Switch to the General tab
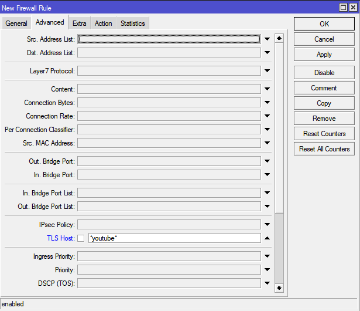This screenshot has height=311, width=360. point(16,23)
